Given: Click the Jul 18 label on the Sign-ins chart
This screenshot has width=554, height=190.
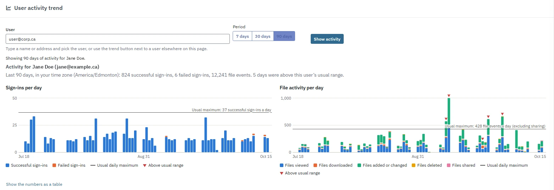Looking at the screenshot, I should tap(24, 156).
